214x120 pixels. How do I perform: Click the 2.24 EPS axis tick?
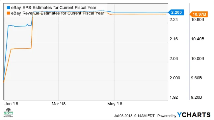[x=174, y=20]
